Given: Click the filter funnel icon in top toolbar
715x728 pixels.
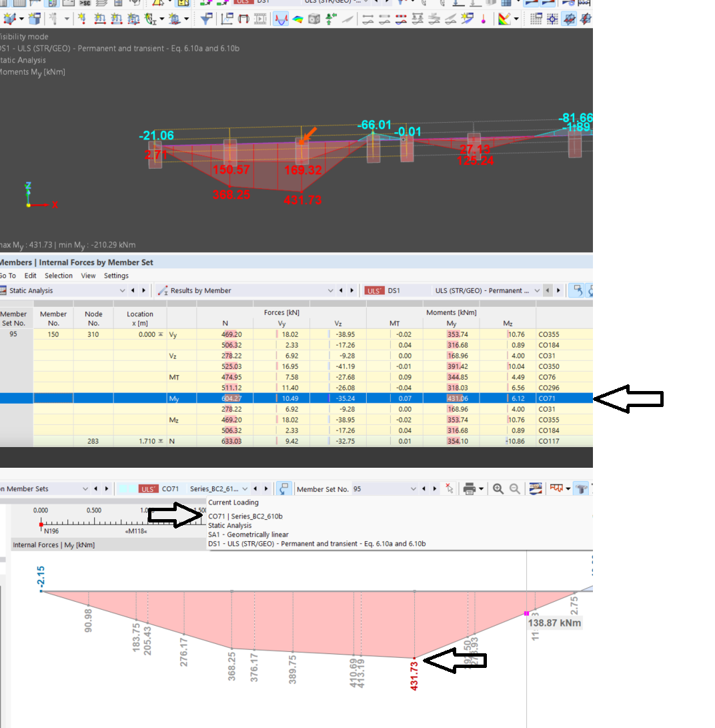Looking at the screenshot, I should (207, 19).
